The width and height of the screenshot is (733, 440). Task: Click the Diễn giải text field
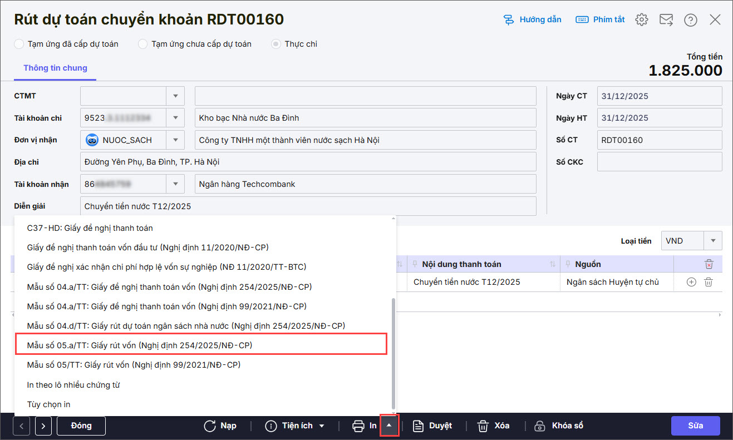pyautogui.click(x=308, y=206)
